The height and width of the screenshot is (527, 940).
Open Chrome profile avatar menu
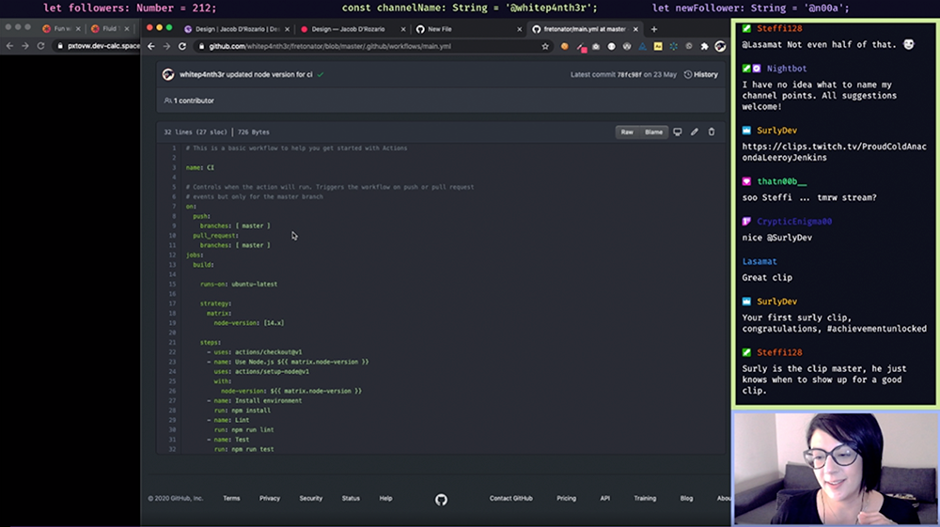click(720, 46)
